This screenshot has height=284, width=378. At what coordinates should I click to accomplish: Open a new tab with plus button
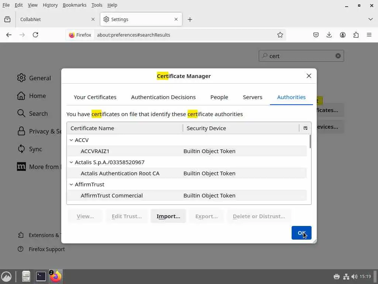pos(190,19)
